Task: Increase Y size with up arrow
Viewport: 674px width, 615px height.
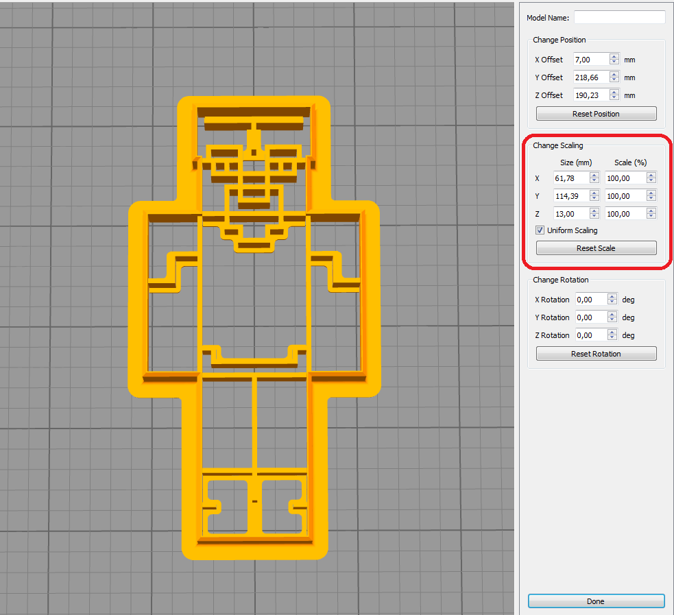Action: click(594, 193)
